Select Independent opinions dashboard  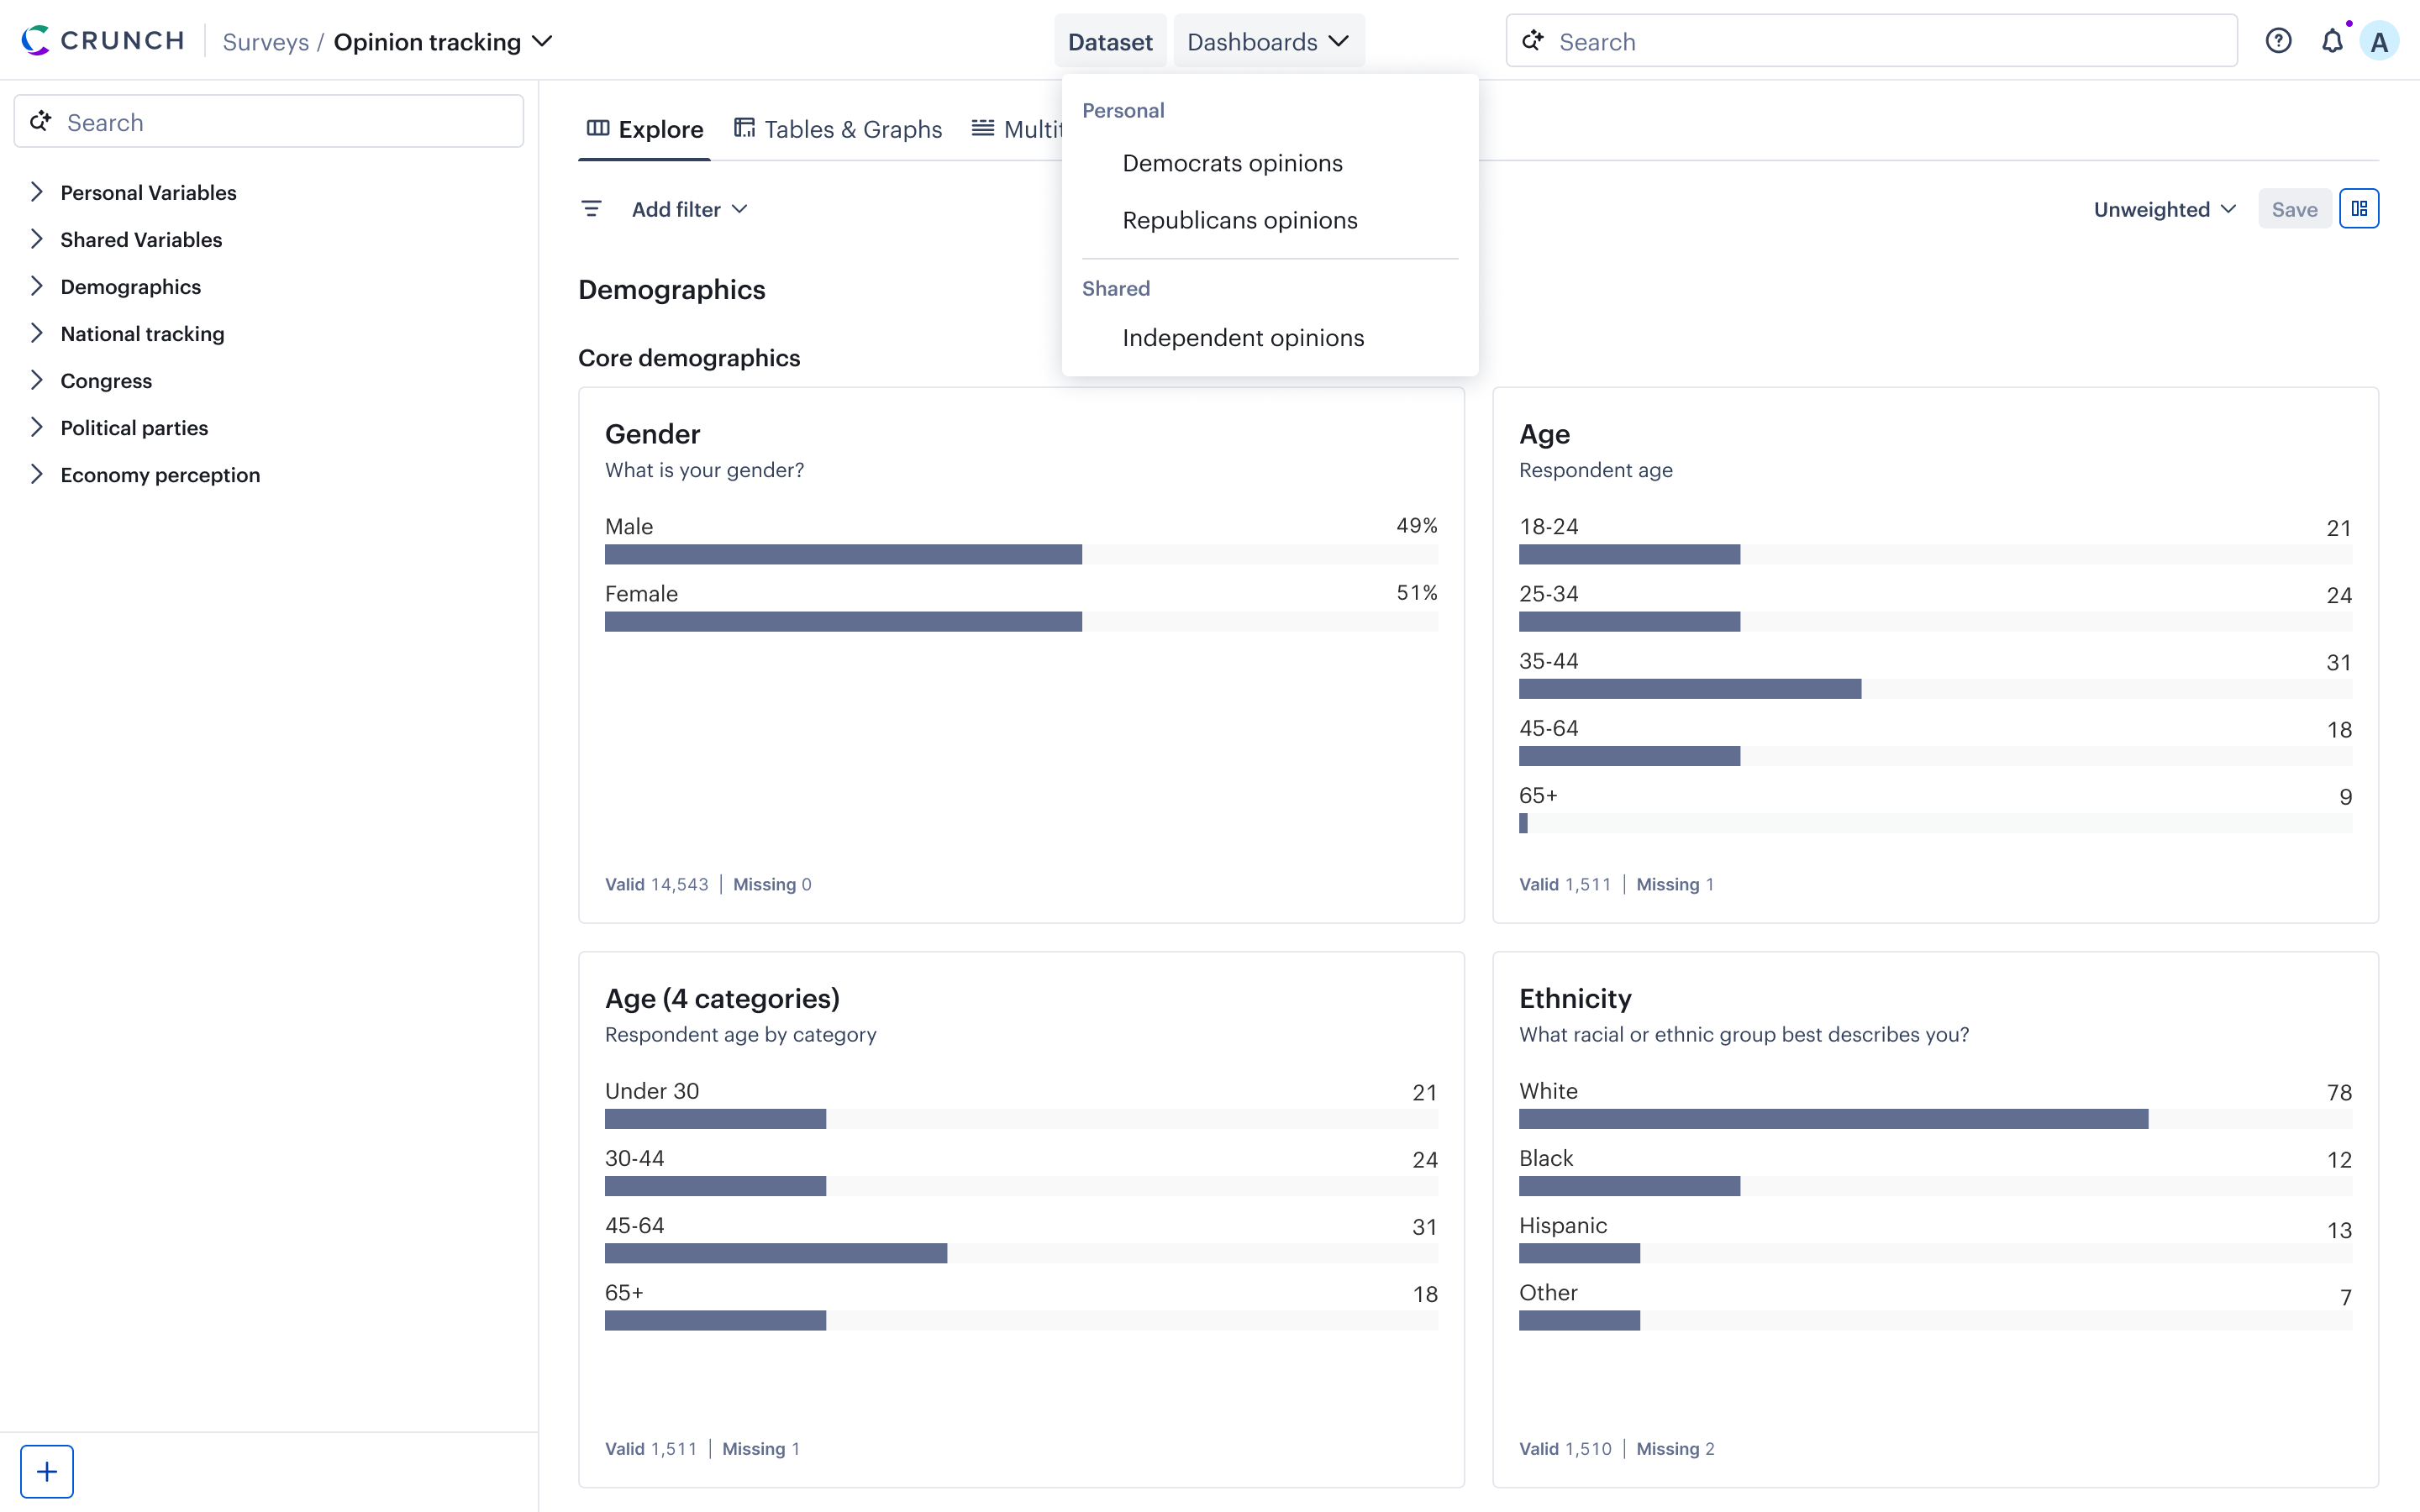tap(1243, 338)
